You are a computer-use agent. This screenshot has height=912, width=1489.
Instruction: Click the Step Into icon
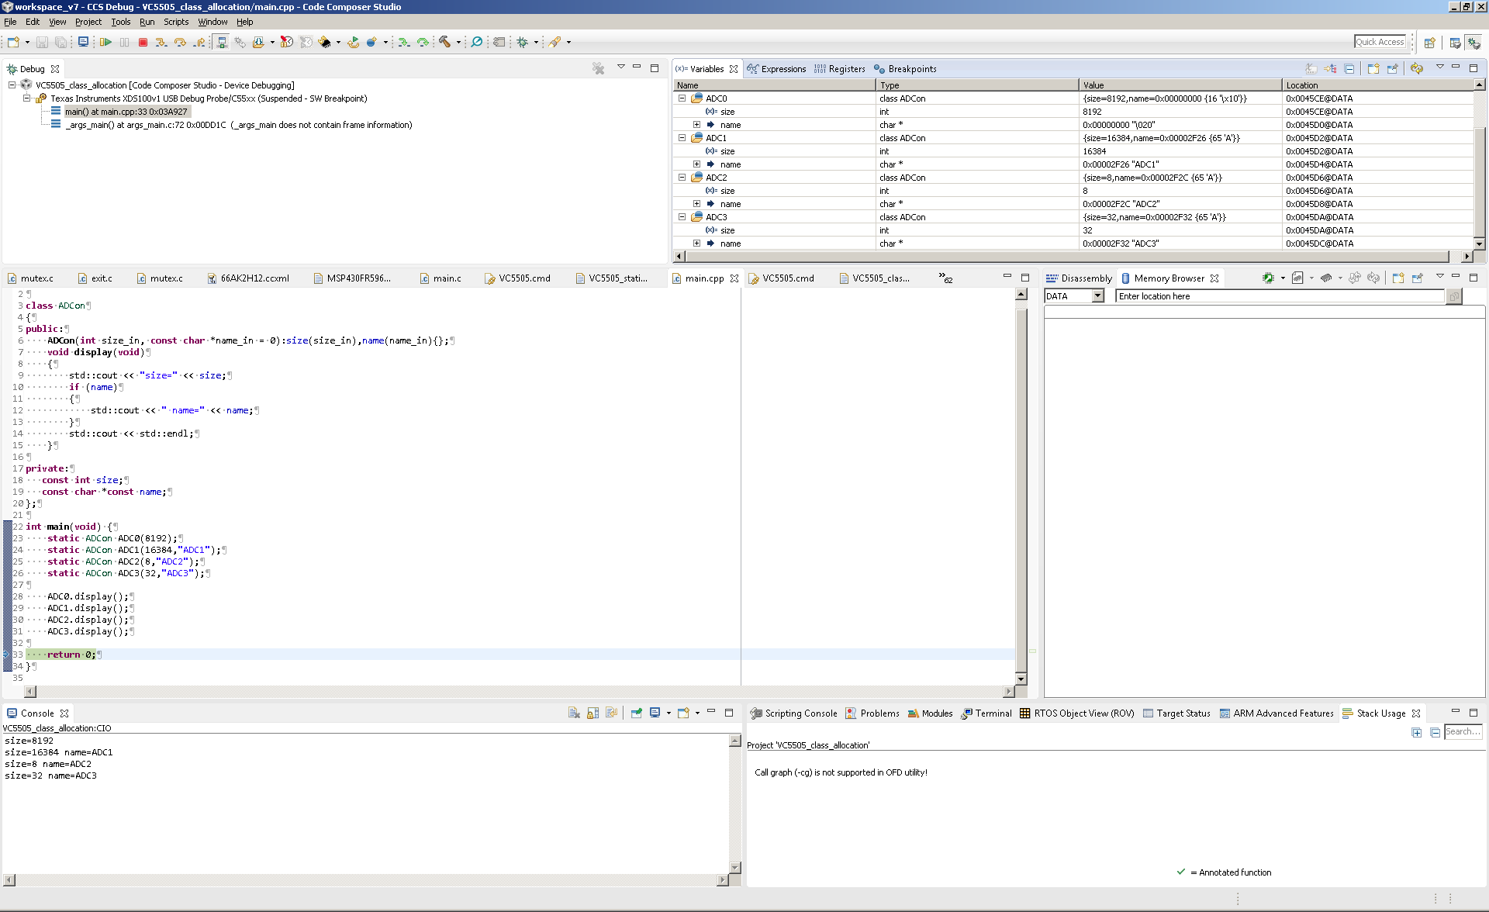coord(161,42)
